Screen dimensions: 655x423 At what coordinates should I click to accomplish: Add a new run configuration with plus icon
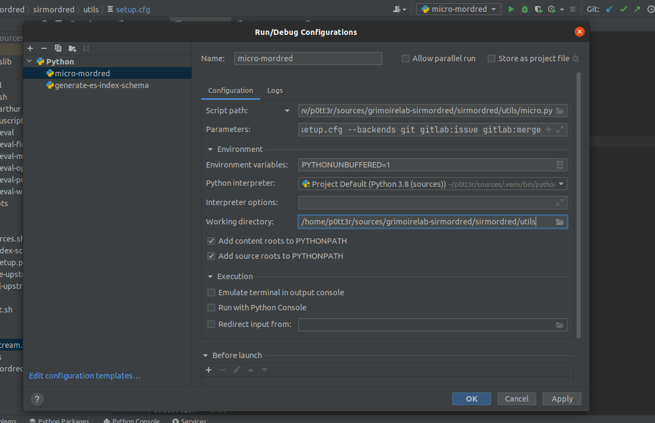(30, 48)
